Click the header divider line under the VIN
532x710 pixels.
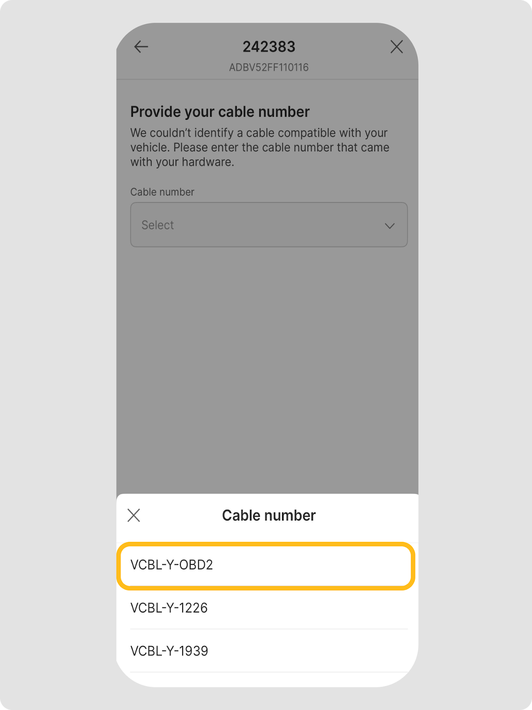coord(266,79)
